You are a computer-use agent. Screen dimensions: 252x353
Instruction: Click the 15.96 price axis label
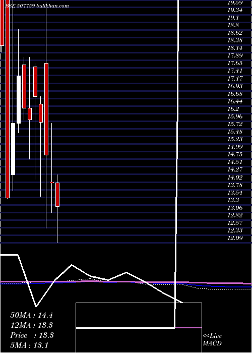coord(235,116)
